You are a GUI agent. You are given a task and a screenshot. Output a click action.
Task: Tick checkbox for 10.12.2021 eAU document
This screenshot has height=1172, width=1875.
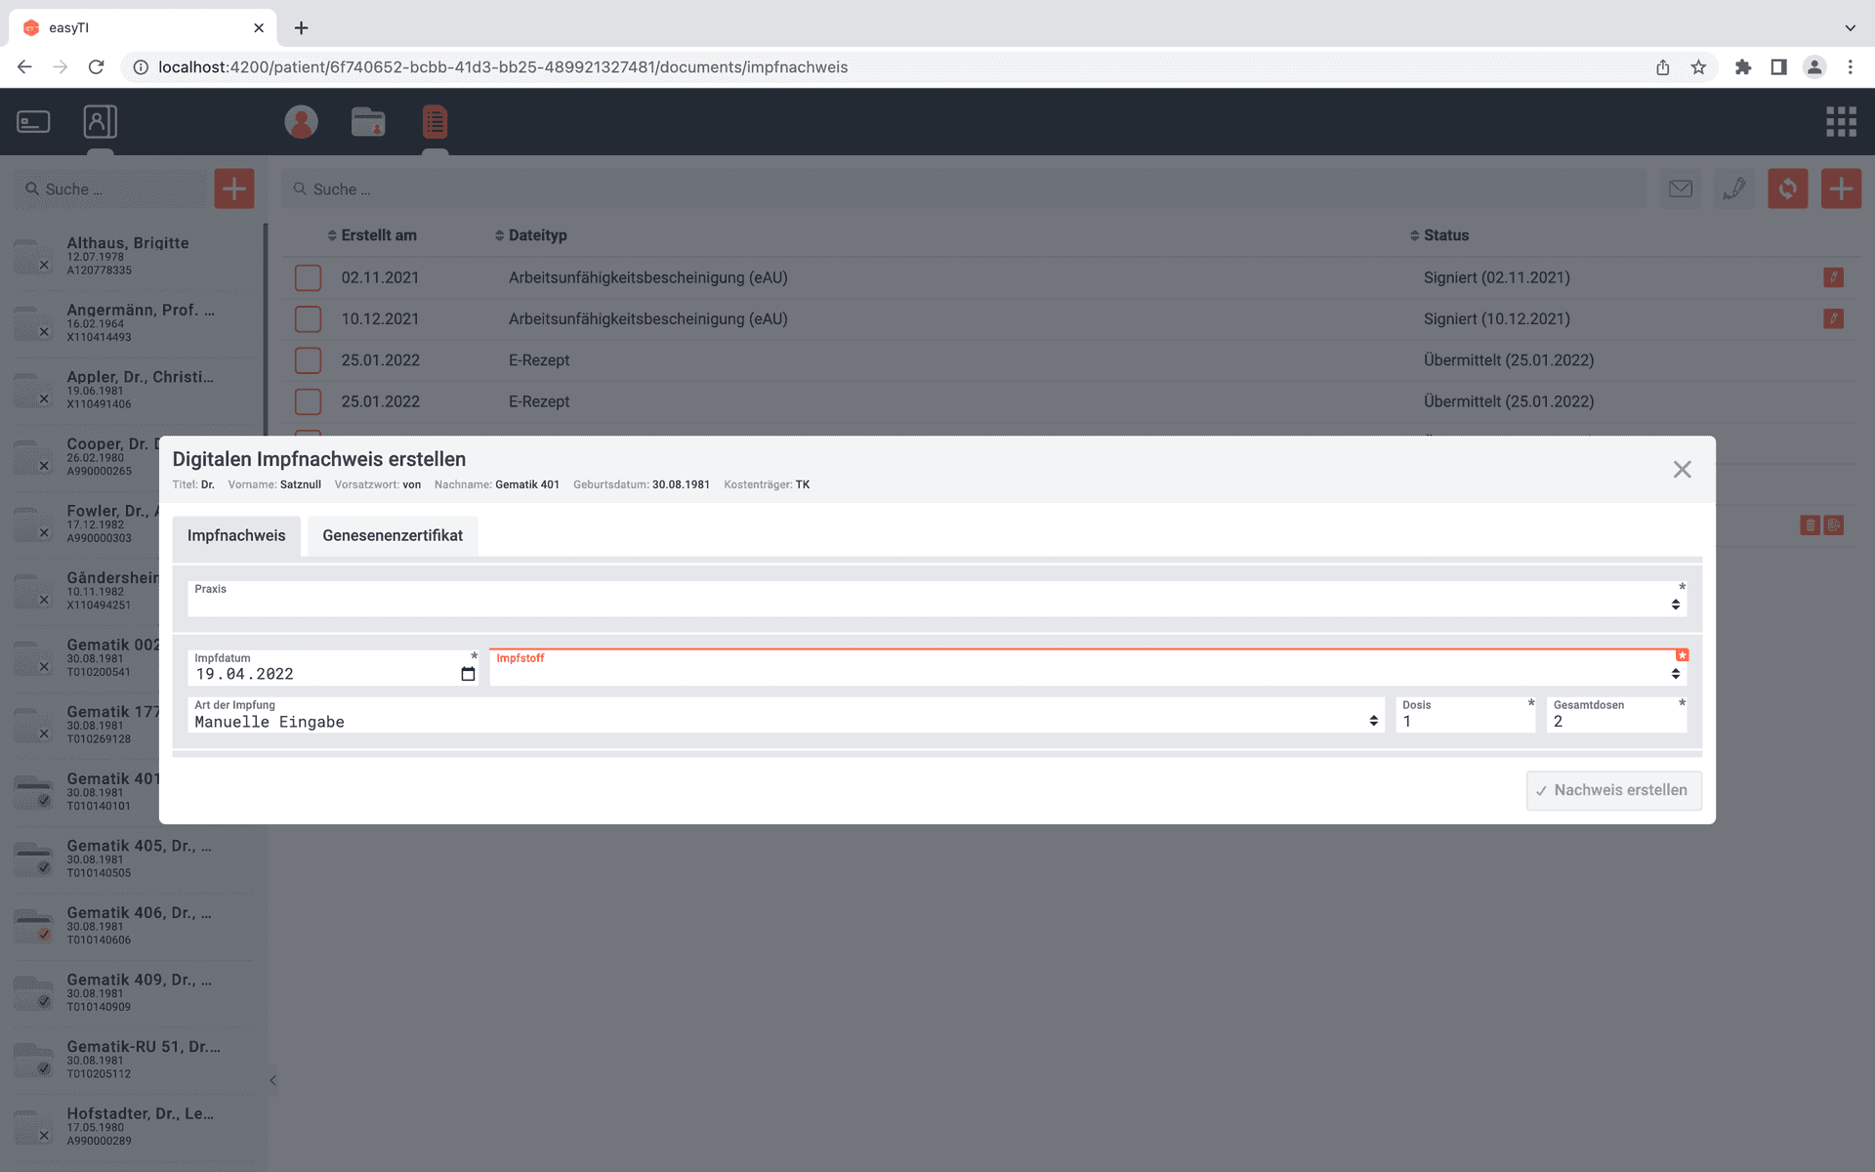pos(308,318)
